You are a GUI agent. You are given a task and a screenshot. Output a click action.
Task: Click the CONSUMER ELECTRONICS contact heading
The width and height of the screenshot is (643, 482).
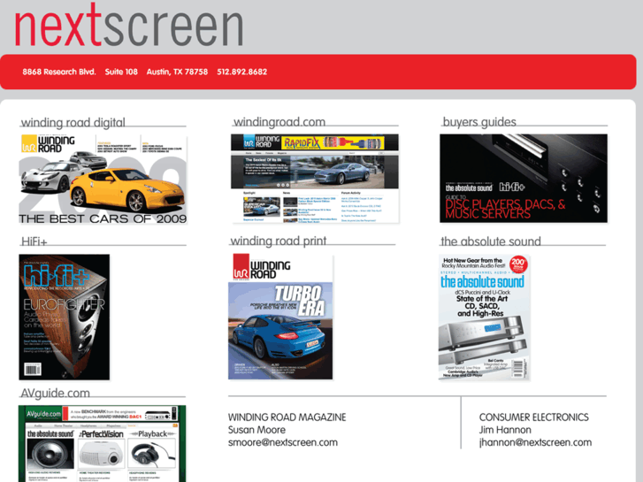click(534, 417)
